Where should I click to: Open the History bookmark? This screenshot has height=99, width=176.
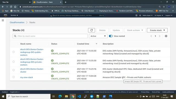pos(26,11)
